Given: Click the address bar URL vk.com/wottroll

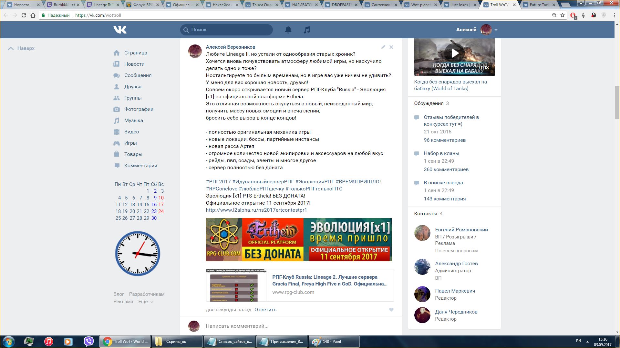Looking at the screenshot, I should click(98, 15).
